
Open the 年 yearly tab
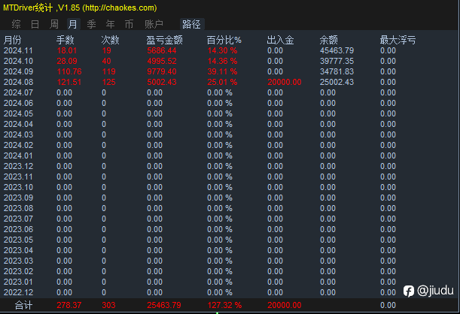click(111, 24)
